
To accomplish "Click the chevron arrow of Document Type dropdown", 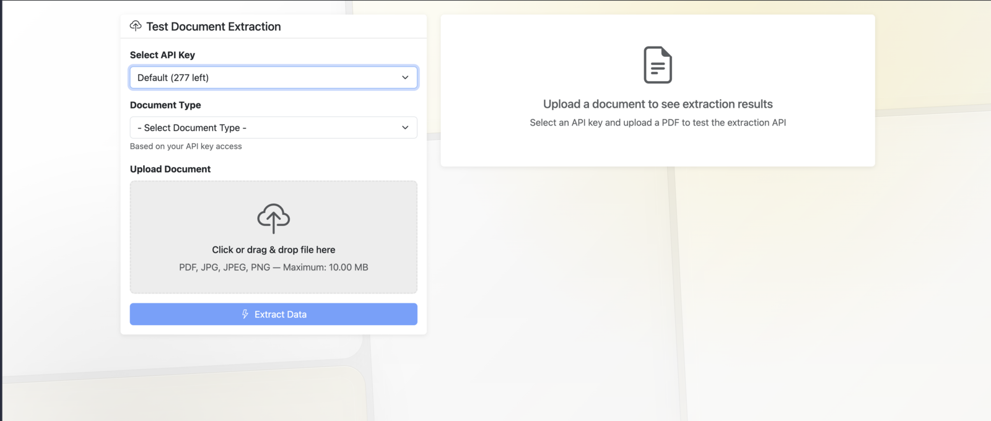I will (x=405, y=128).
